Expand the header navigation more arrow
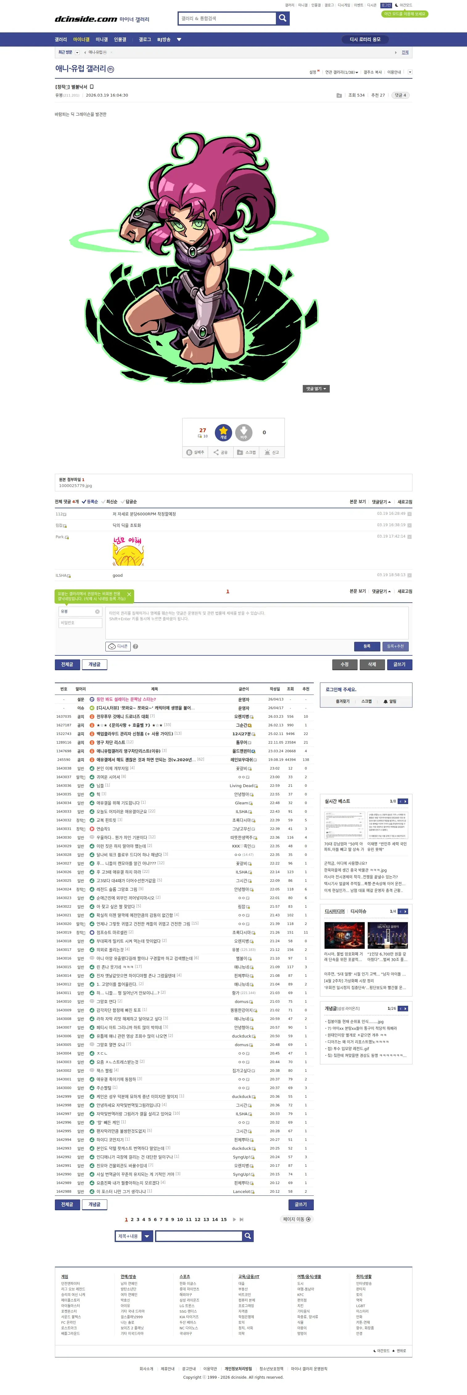467x1395 pixels. click(179, 39)
